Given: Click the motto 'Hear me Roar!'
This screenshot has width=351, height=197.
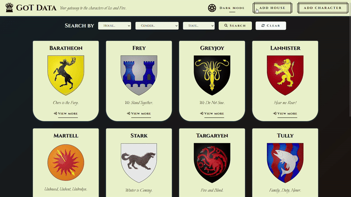Looking at the screenshot, I should [x=285, y=103].
